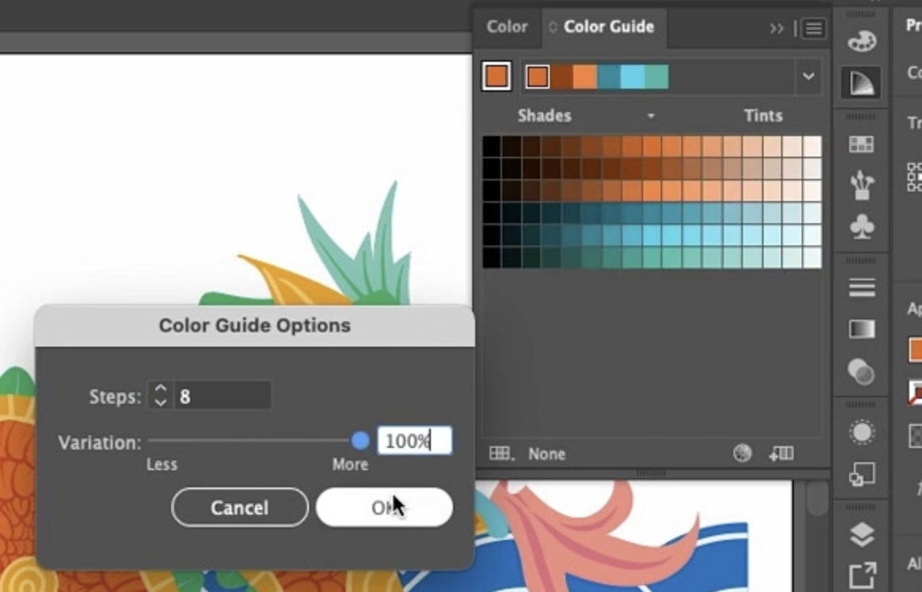922x592 pixels.
Task: Click the Color Guide Options title bar
Action: tap(254, 325)
